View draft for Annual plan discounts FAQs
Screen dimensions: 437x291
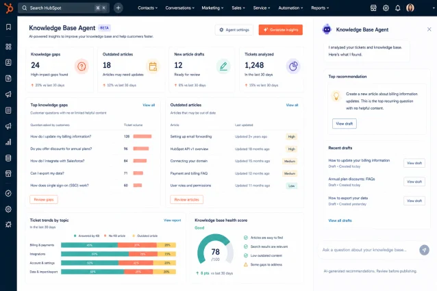[414, 181]
